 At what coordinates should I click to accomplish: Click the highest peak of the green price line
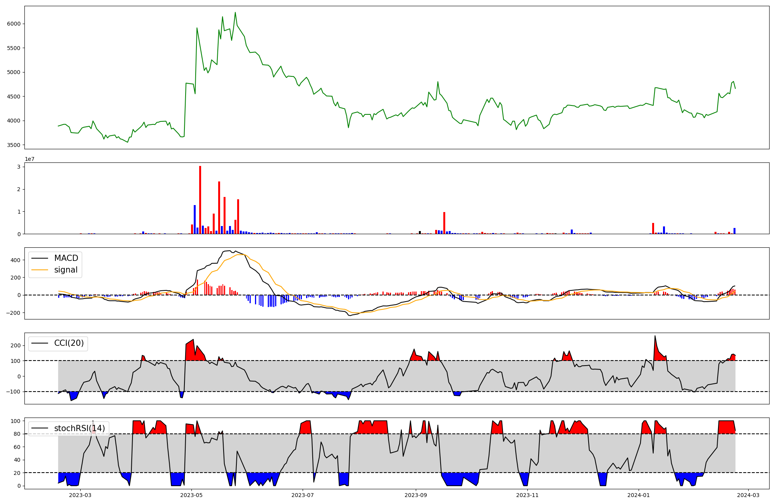(235, 13)
